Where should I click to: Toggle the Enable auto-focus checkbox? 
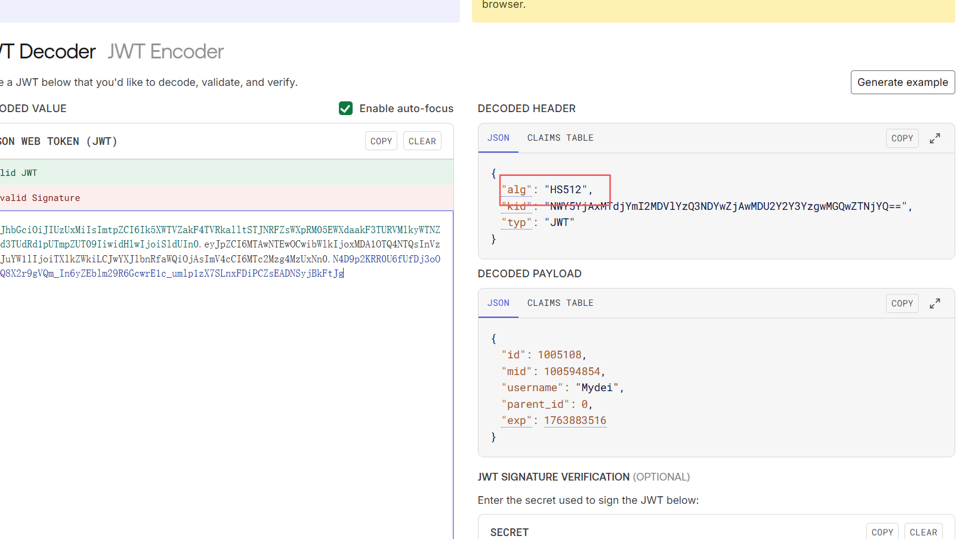coord(345,109)
